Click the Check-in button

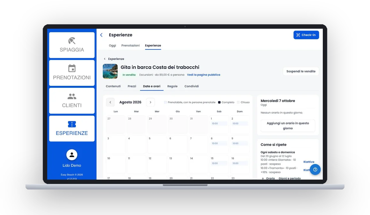(306, 35)
